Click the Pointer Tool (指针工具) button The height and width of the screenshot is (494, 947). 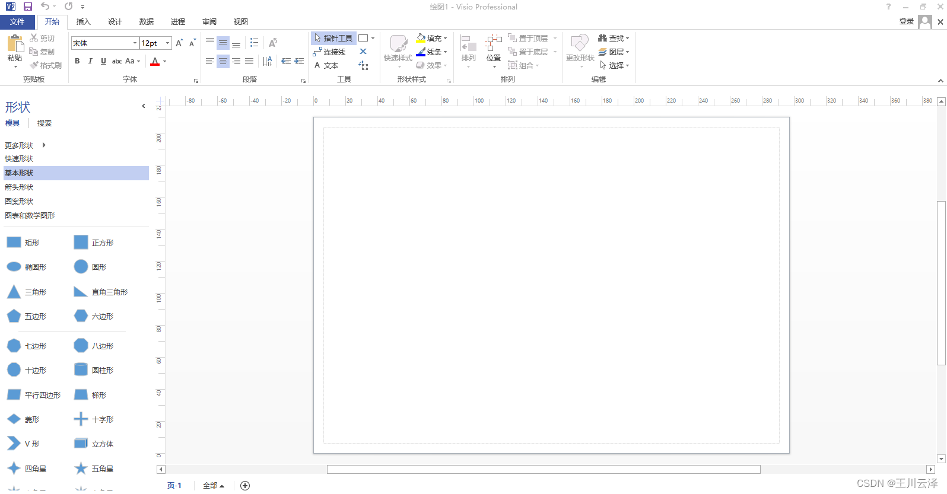tap(333, 38)
